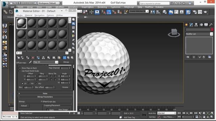Select the first material sample slot
The image size is (216, 121).
pos(22,23)
